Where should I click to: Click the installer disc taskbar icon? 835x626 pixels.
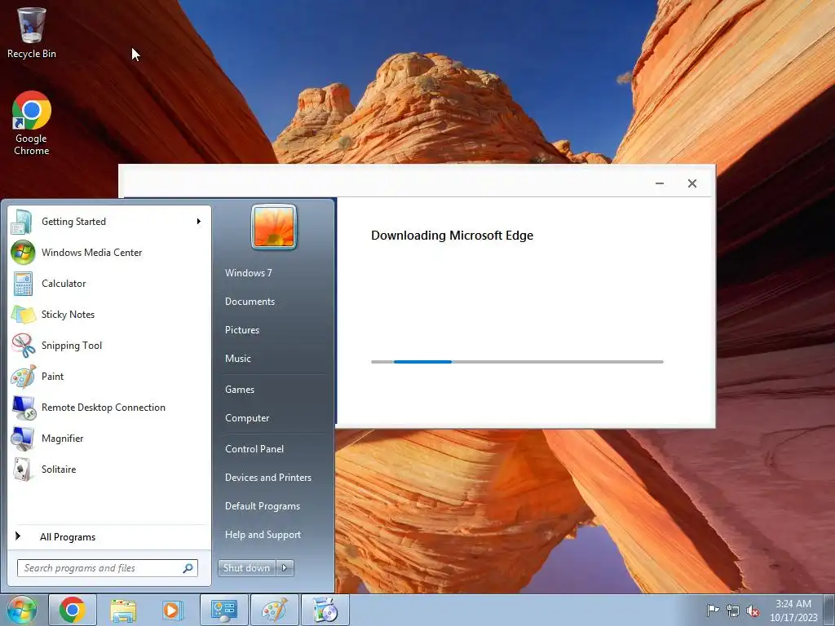pos(325,610)
